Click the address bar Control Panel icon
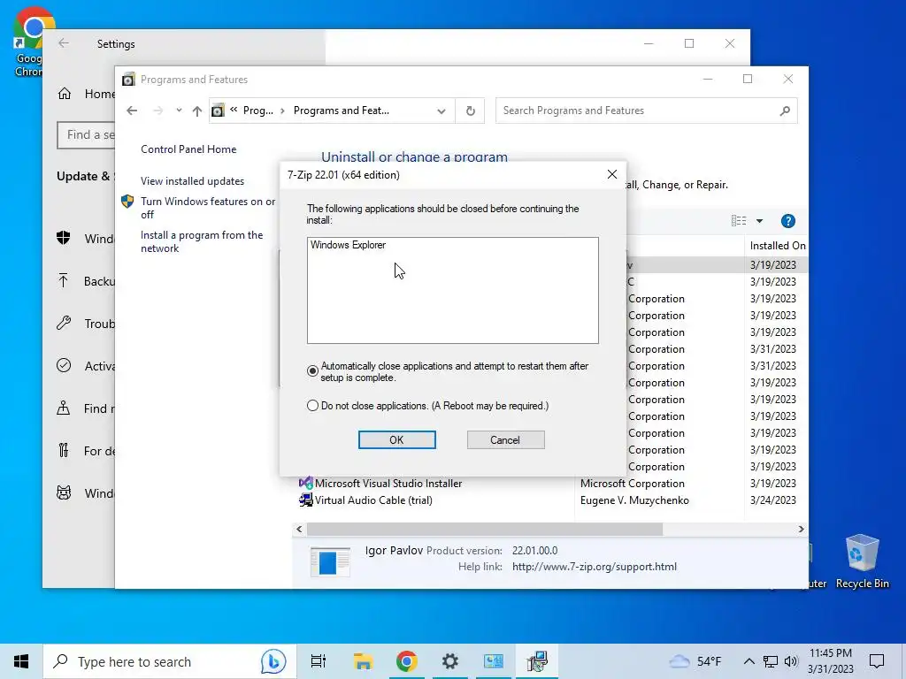906x679 pixels. point(218,111)
